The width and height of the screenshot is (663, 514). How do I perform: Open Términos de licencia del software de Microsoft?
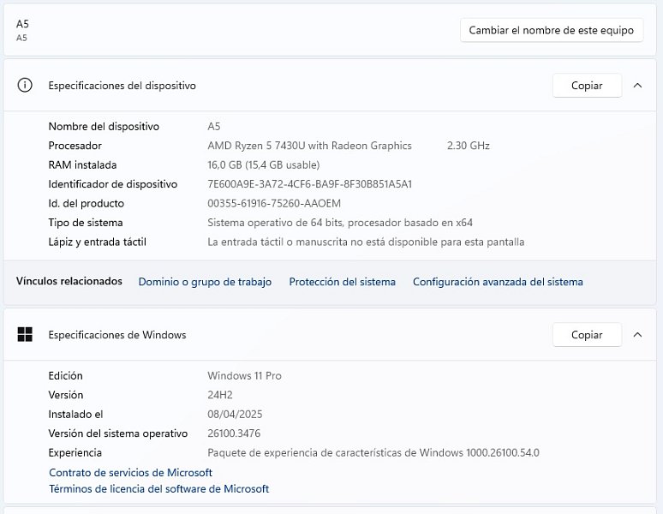(159, 489)
